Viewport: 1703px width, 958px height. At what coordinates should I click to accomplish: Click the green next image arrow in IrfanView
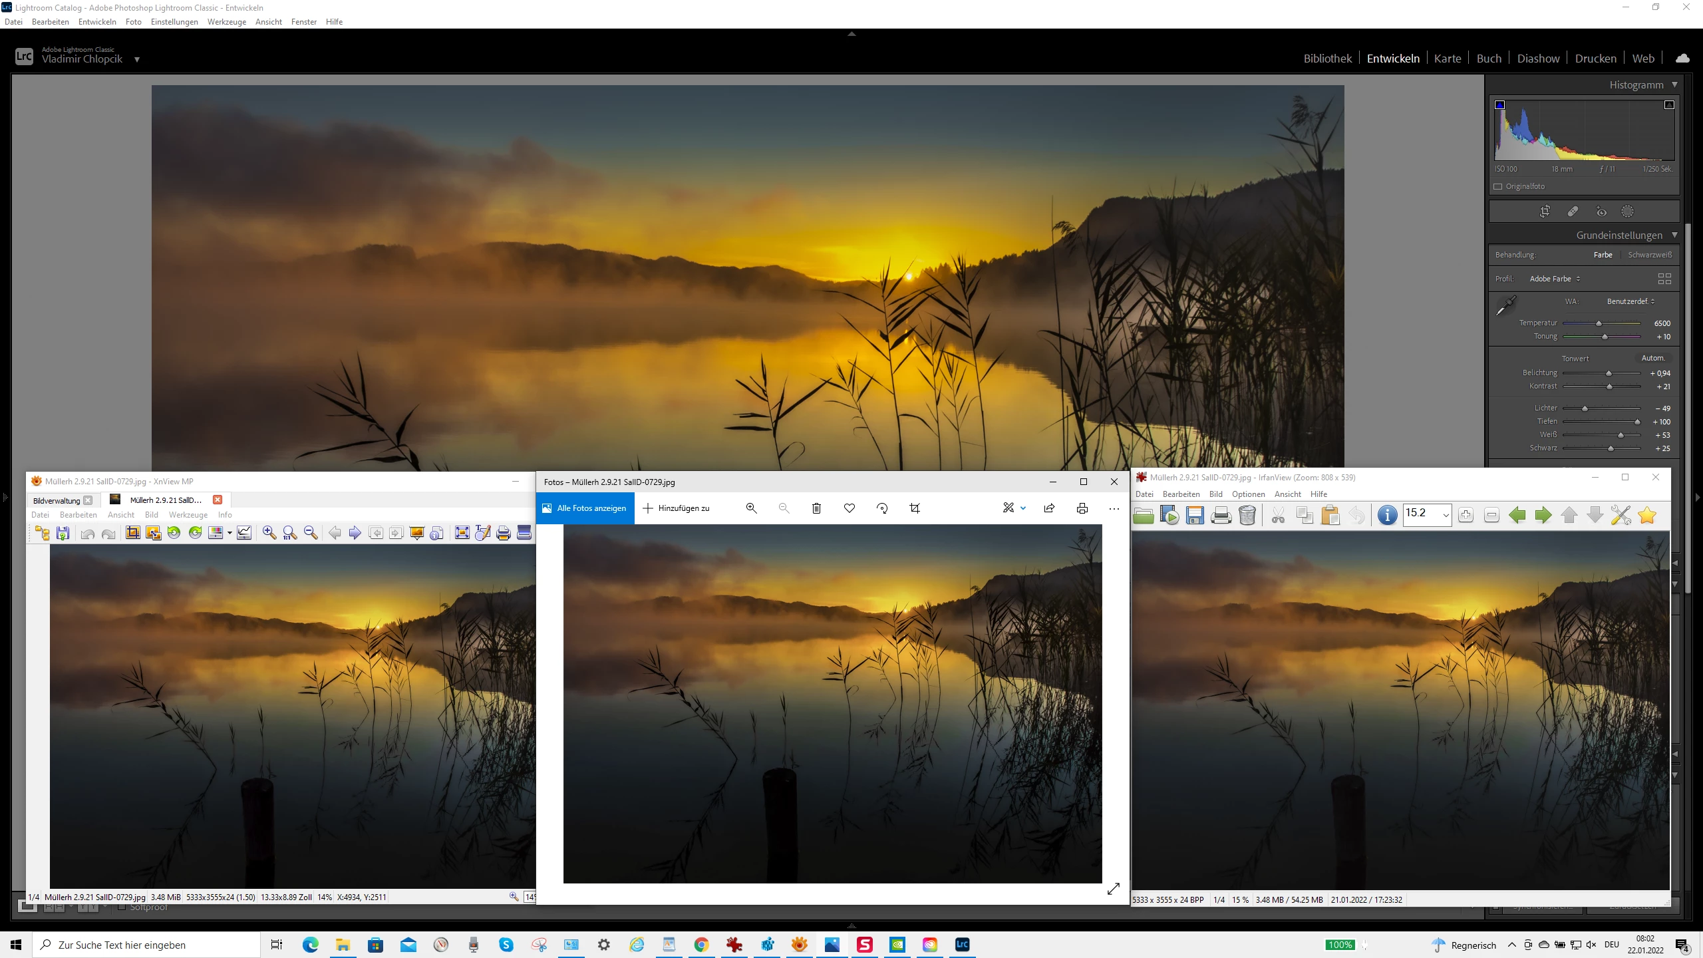(1543, 515)
